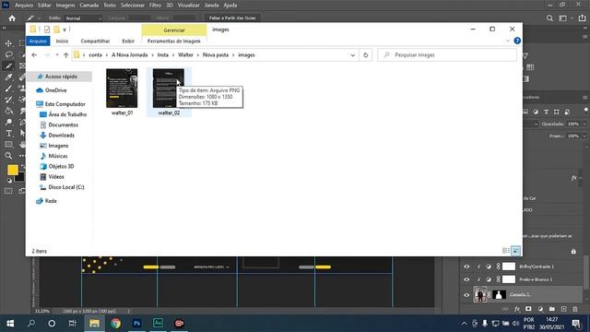Select the Zoom magnifier tool in Photoshop

click(8, 156)
